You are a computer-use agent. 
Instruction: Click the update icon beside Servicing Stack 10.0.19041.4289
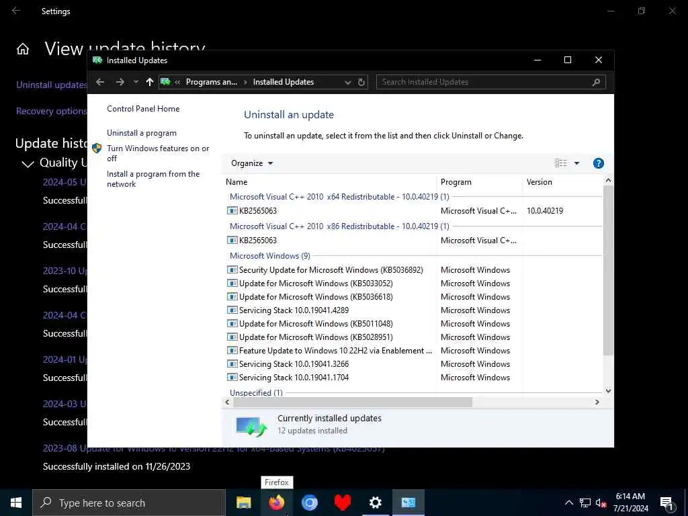[232, 310]
